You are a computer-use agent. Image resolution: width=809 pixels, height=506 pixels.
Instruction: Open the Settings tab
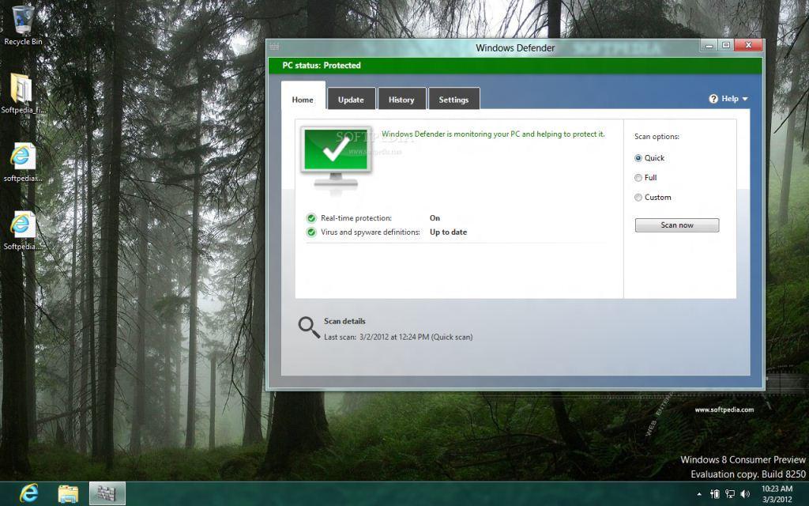point(453,99)
